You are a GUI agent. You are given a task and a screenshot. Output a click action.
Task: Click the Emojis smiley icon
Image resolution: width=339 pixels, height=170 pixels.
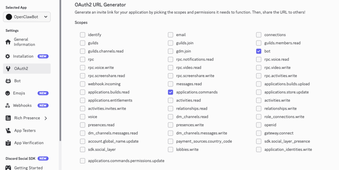tap(8, 93)
